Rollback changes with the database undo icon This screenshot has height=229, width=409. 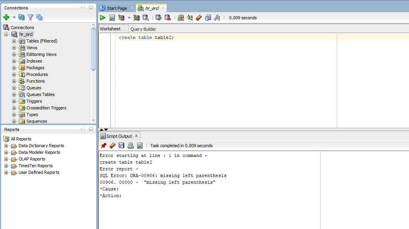pyautogui.click(x=167, y=18)
